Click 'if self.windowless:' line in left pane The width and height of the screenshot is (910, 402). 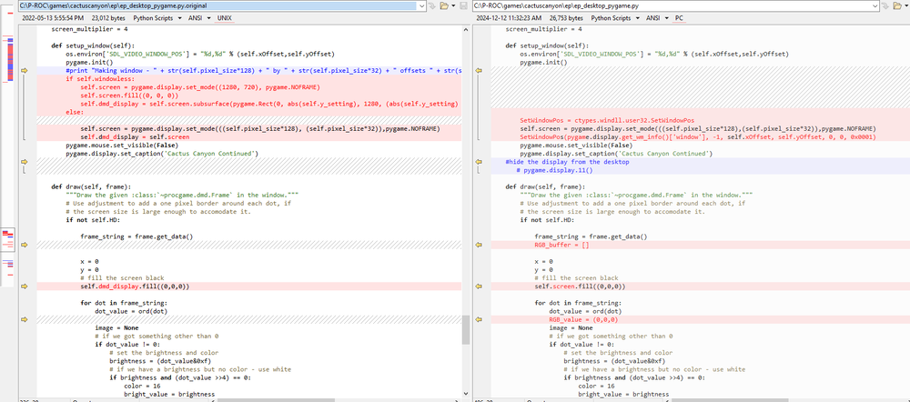pos(100,78)
